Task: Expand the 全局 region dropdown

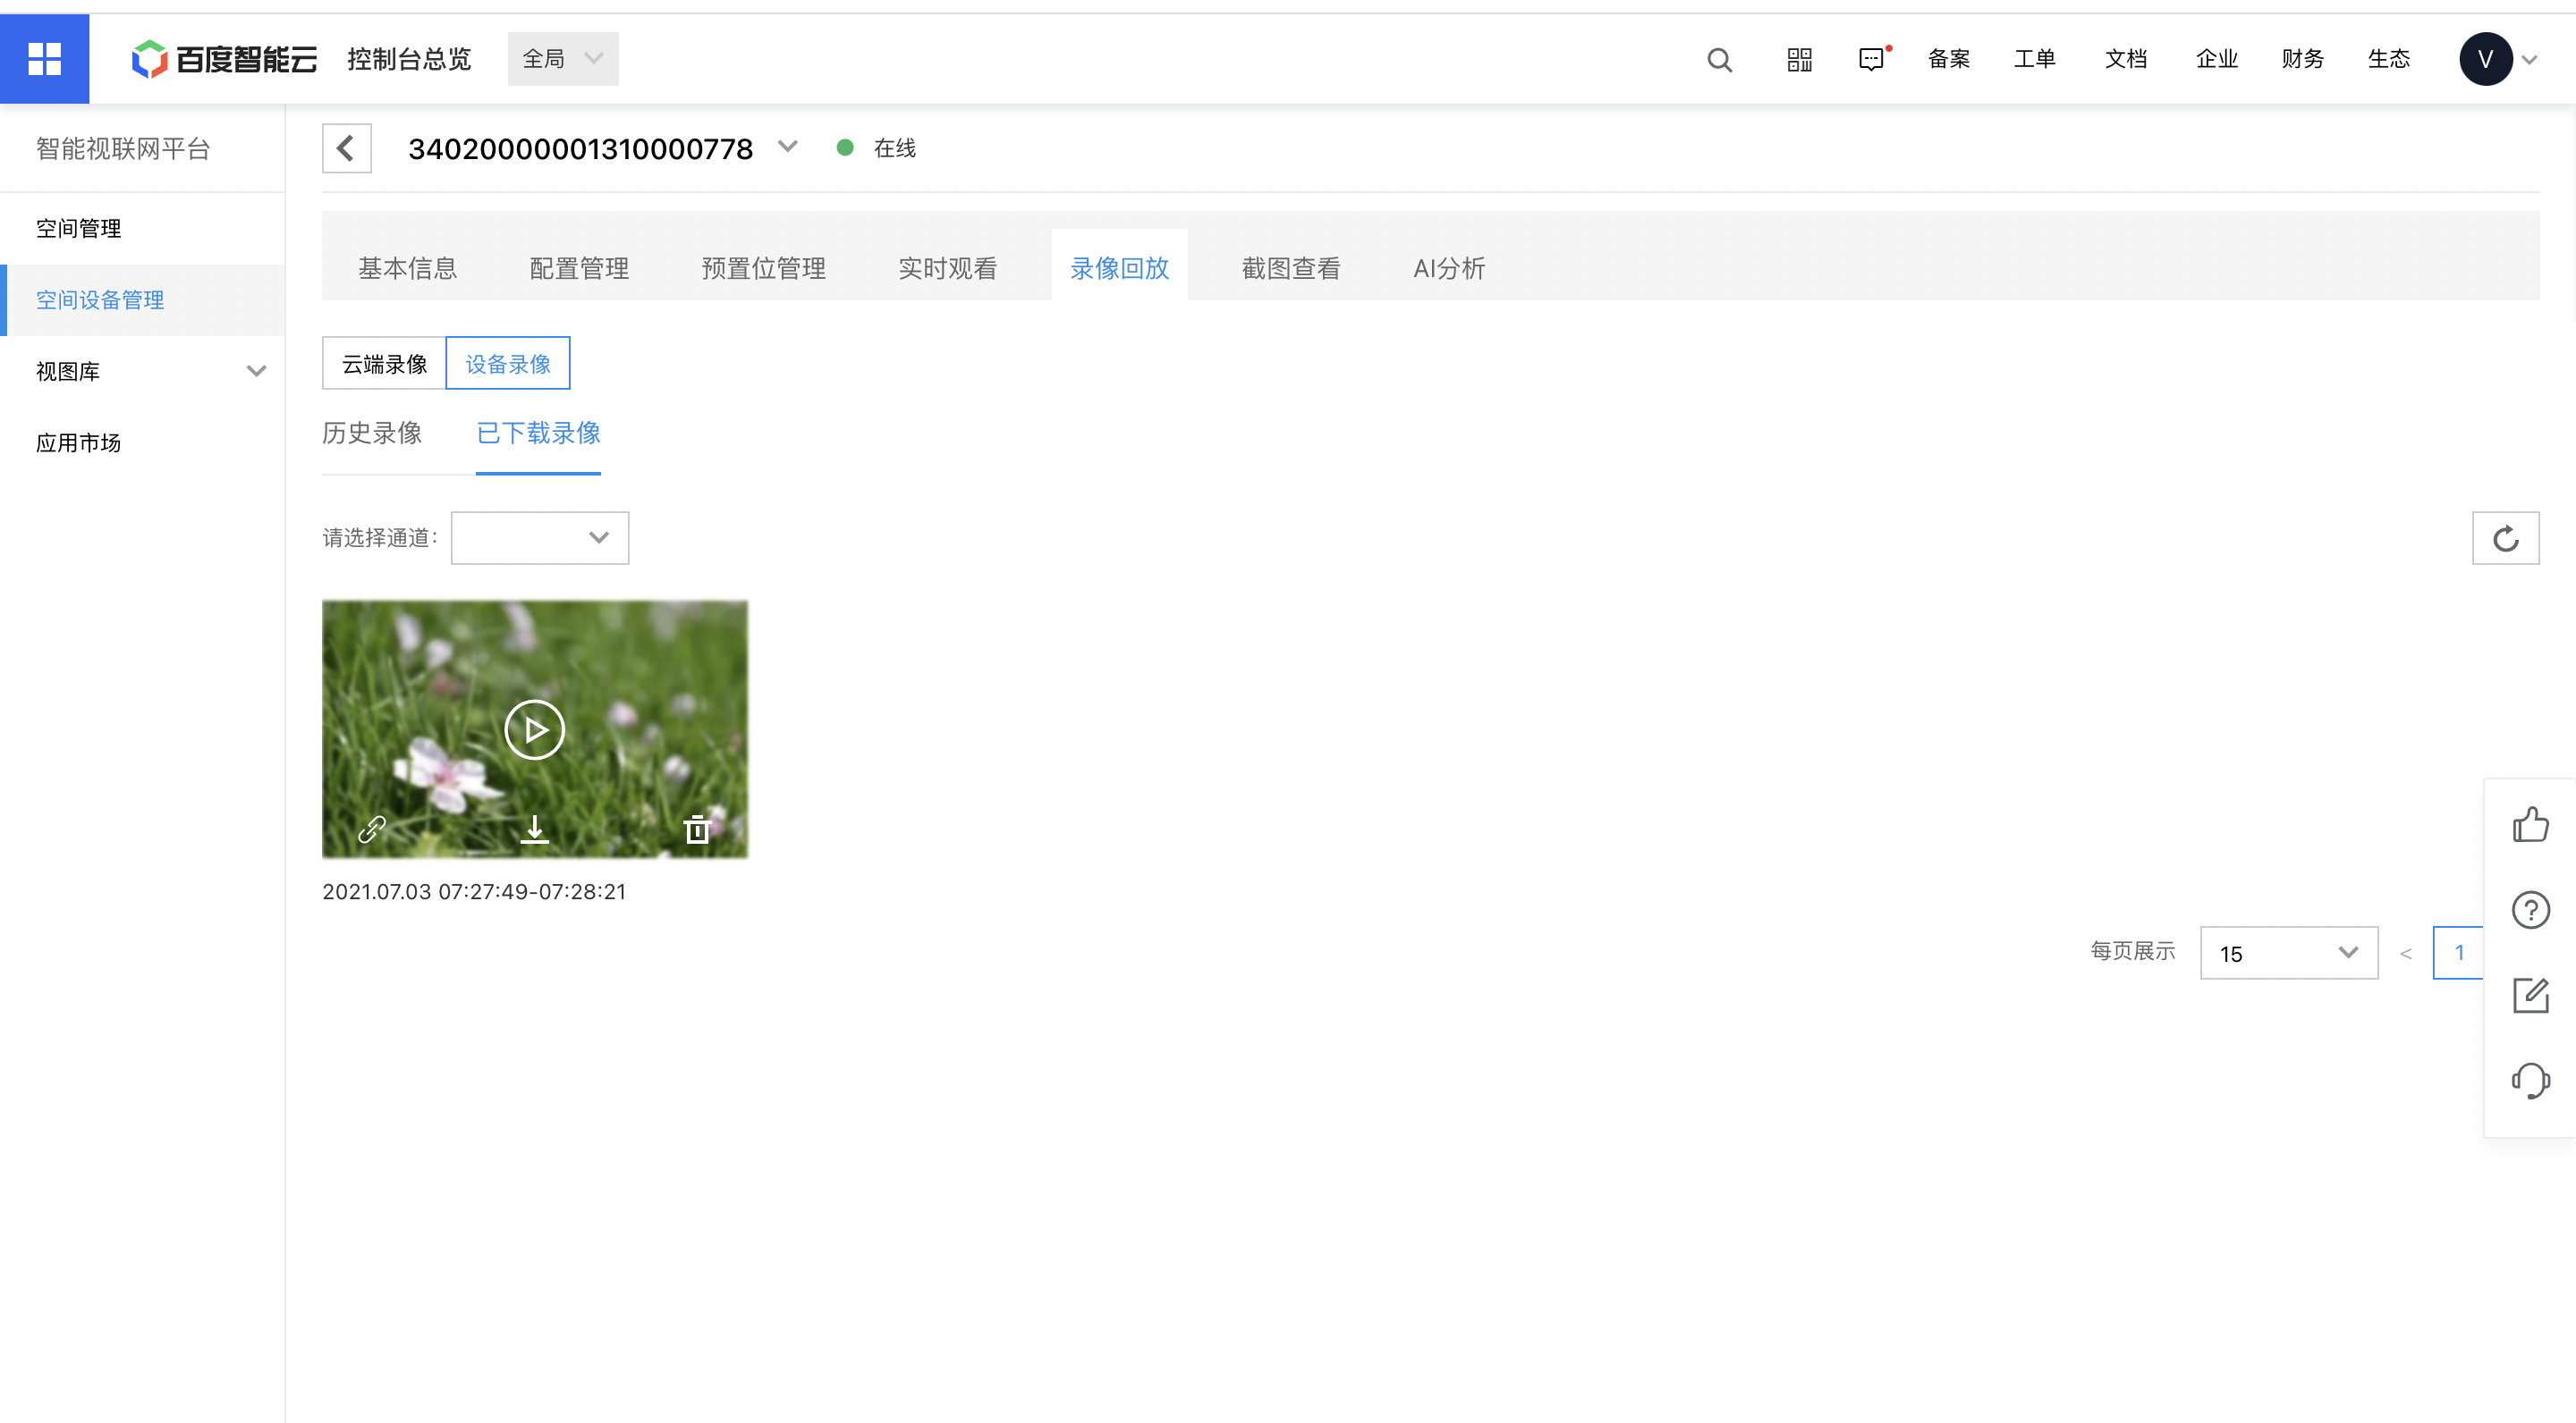Action: 563,59
